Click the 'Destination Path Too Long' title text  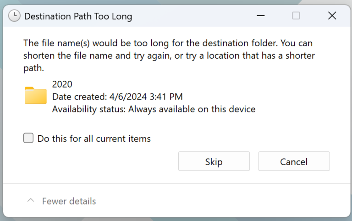pyautogui.click(x=78, y=17)
